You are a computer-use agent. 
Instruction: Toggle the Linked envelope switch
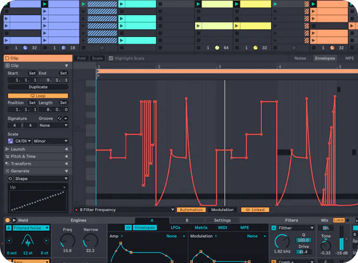tap(255, 210)
